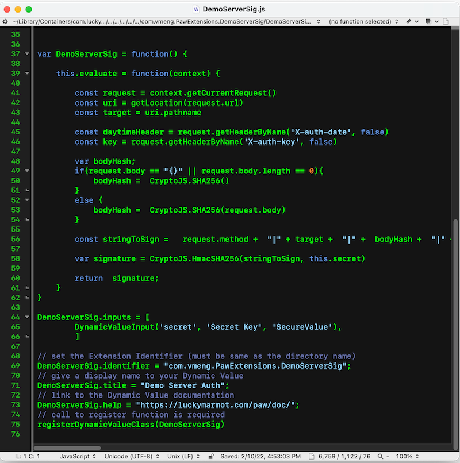Click line number 41 in the gutter

pyautogui.click(x=16, y=92)
